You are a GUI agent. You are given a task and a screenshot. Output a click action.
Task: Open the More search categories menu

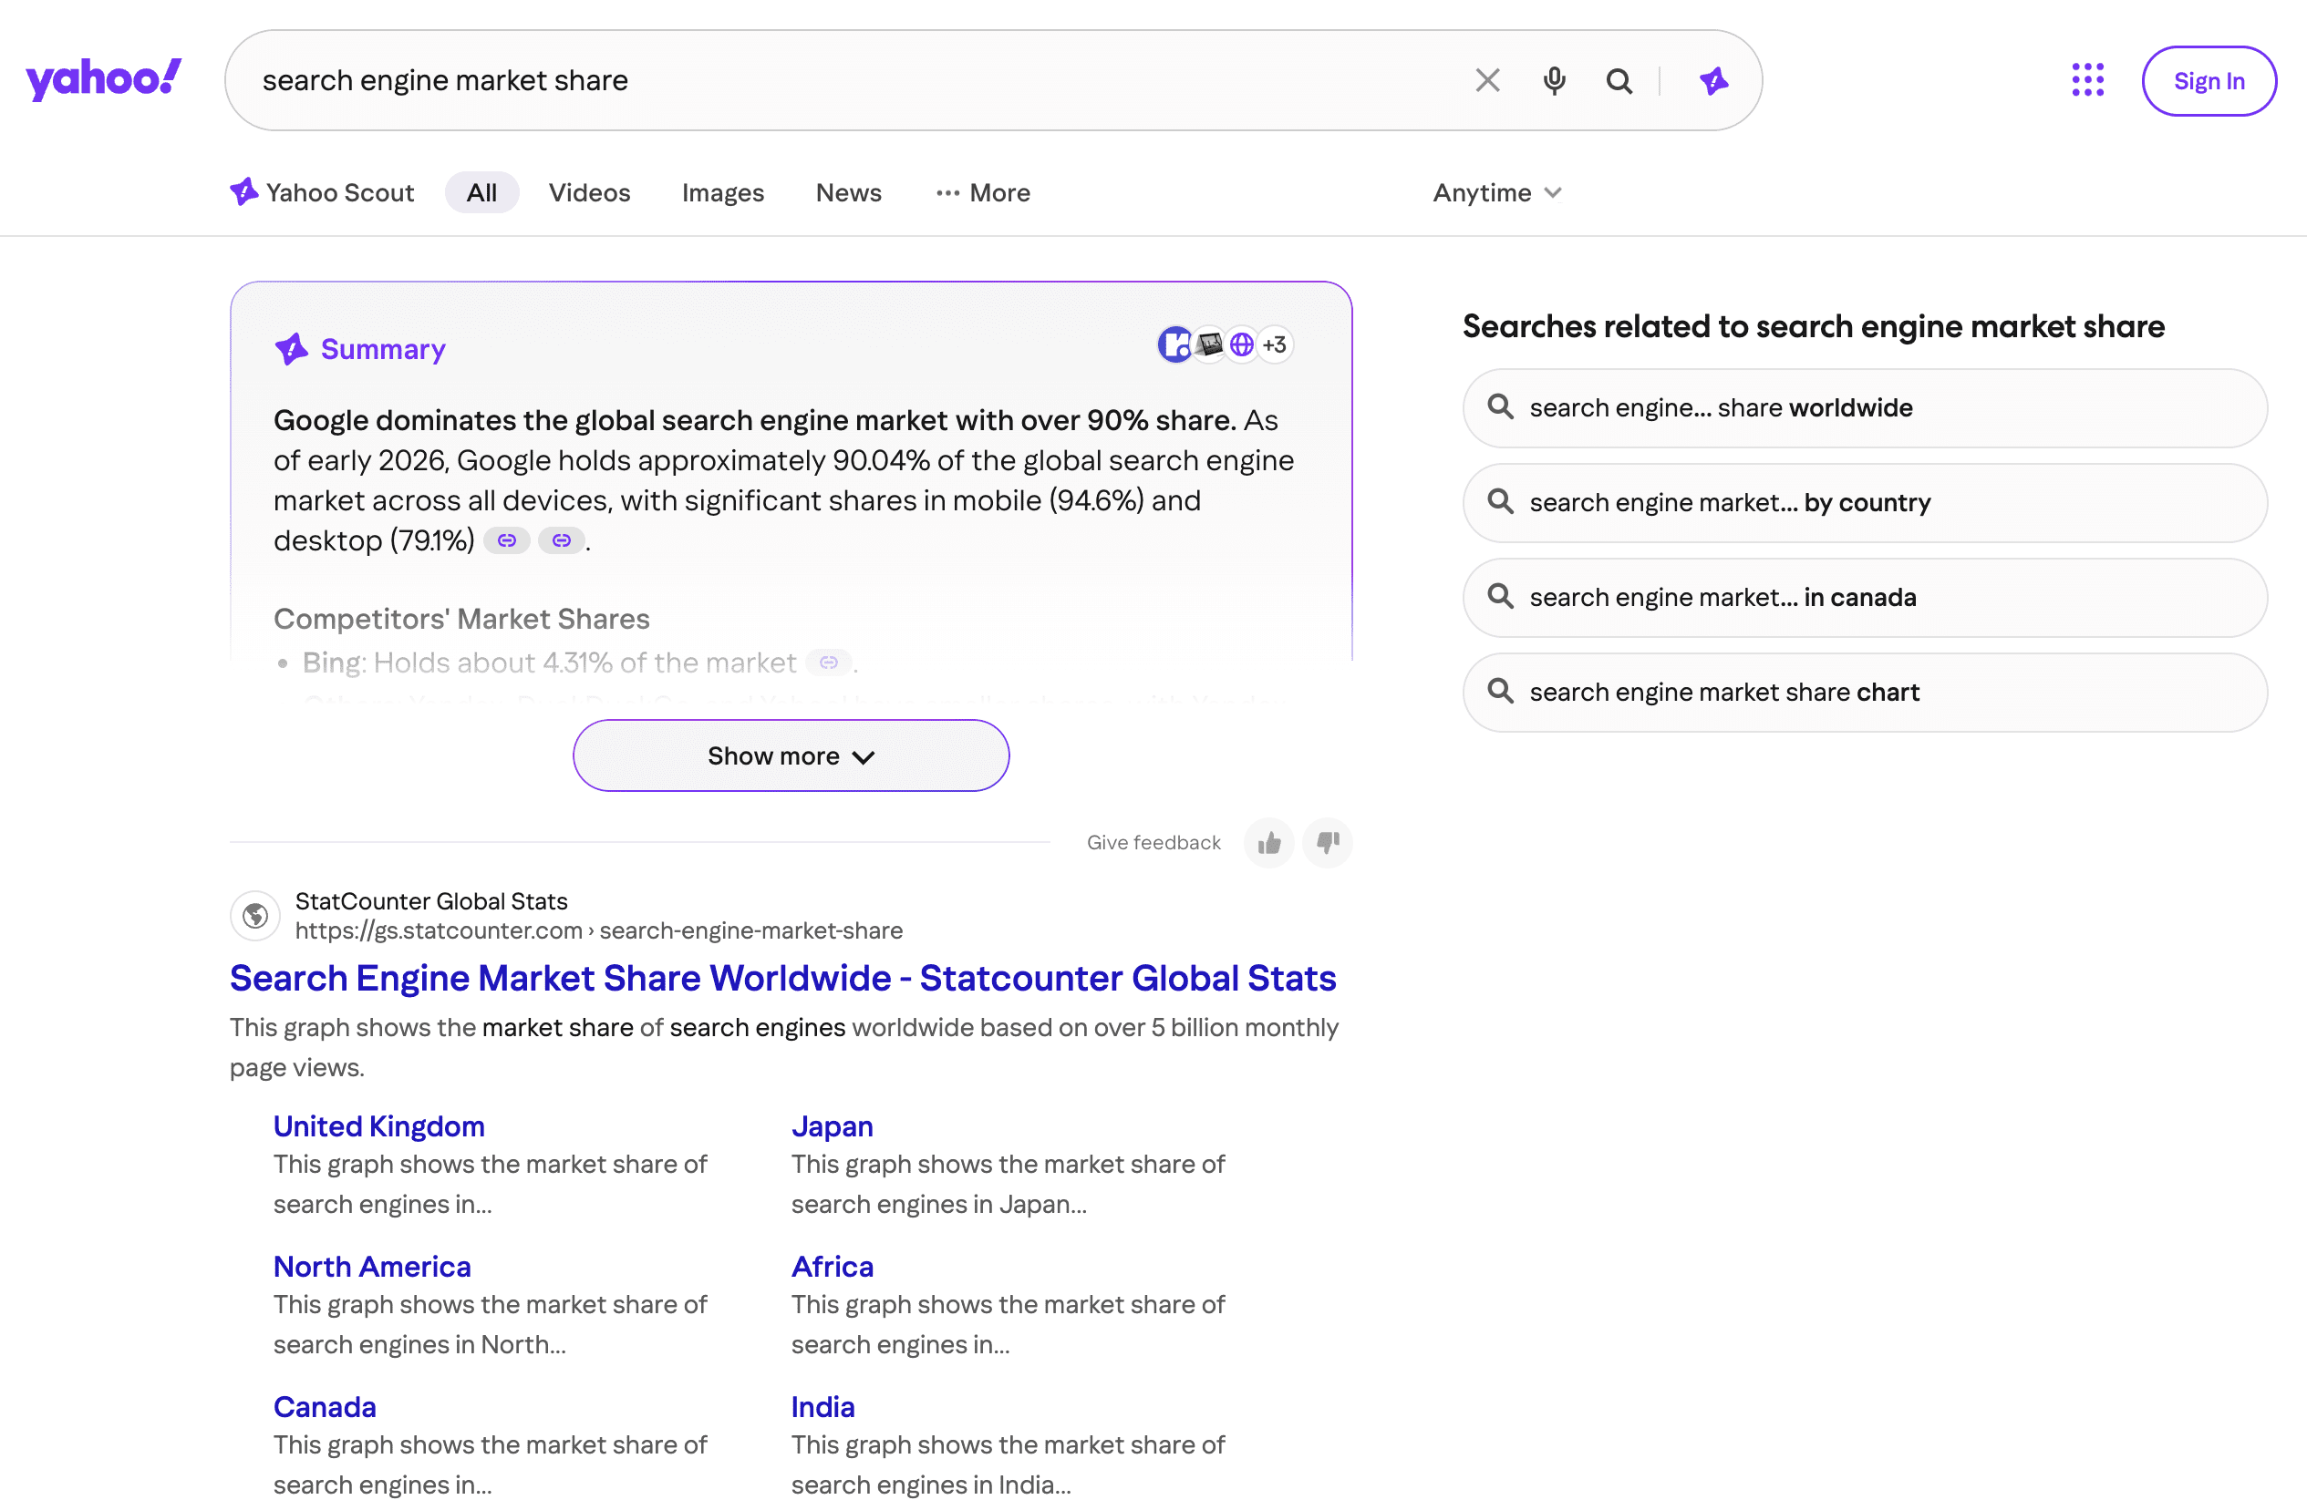pos(983,193)
